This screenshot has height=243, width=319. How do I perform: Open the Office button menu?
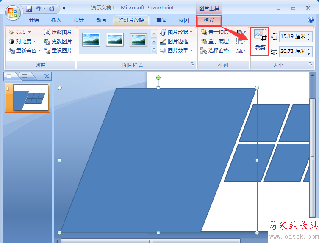[x=13, y=13]
